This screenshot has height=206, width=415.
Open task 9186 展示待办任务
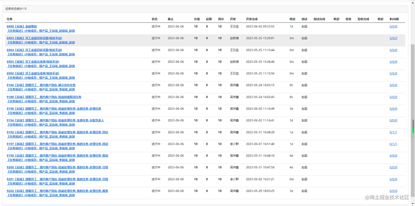click(41, 85)
